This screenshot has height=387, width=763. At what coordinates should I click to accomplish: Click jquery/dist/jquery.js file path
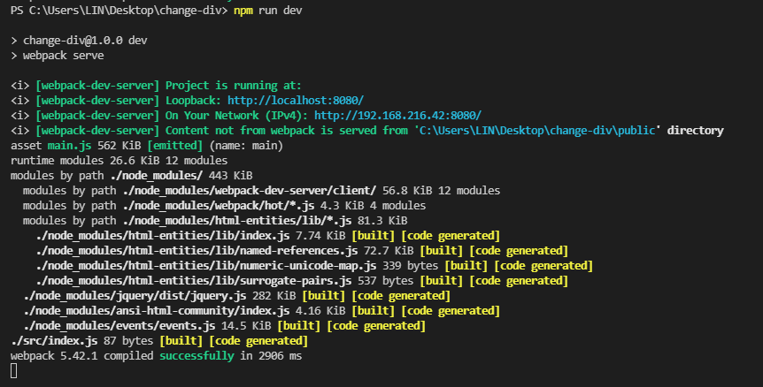coord(135,296)
